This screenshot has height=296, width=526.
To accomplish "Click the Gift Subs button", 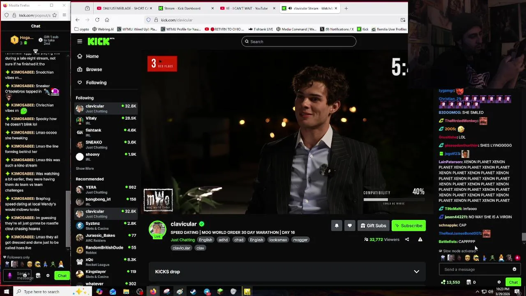I will [x=373, y=225].
